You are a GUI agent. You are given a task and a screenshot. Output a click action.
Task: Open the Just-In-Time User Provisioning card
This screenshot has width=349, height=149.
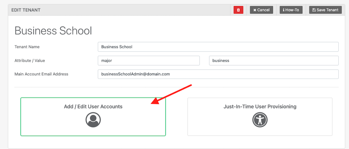click(x=260, y=117)
